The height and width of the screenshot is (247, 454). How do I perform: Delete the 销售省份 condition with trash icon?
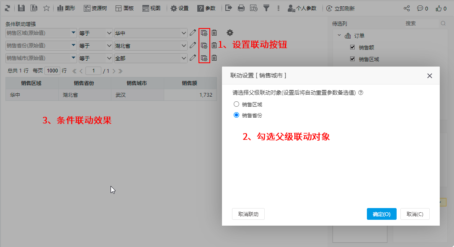pyautogui.click(x=214, y=45)
